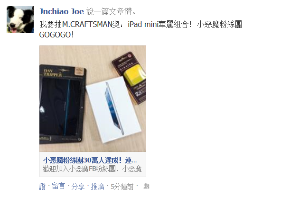Click the GOGOGO! line of the post
Screen dimensions: 299x197
(x=56, y=35)
